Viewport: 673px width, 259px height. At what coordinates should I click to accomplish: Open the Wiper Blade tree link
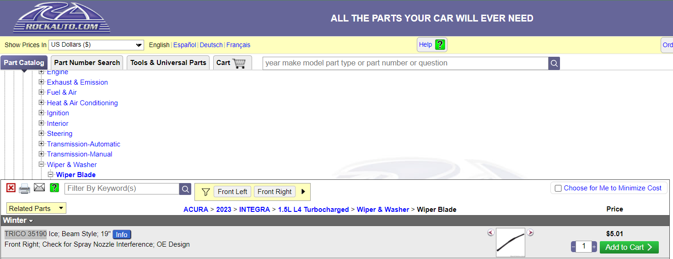(x=76, y=175)
